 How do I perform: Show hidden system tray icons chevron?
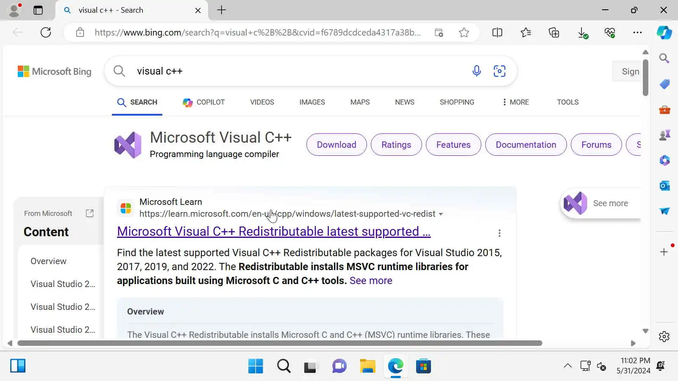tap(568, 366)
